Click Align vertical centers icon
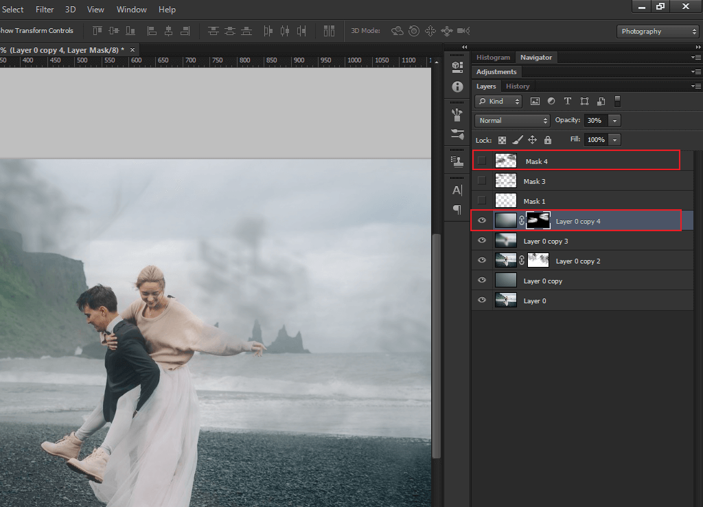This screenshot has width=703, height=507. (114, 30)
